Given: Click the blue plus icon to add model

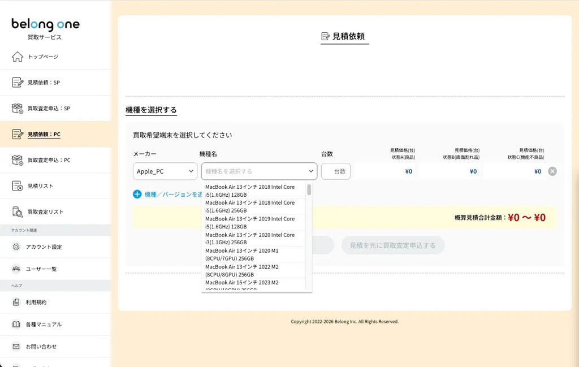Looking at the screenshot, I should point(137,194).
